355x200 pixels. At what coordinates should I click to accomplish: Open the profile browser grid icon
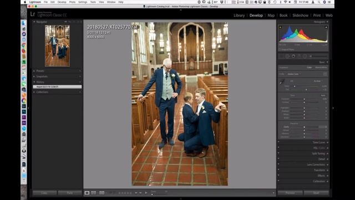point(325,74)
